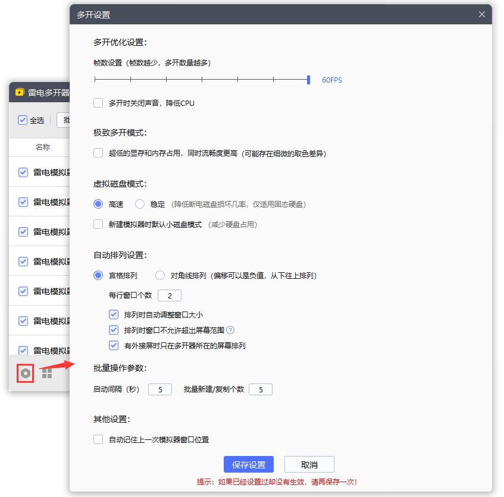Click the grid arrange icon
Viewport: 504px width, 497px height.
tap(47, 373)
